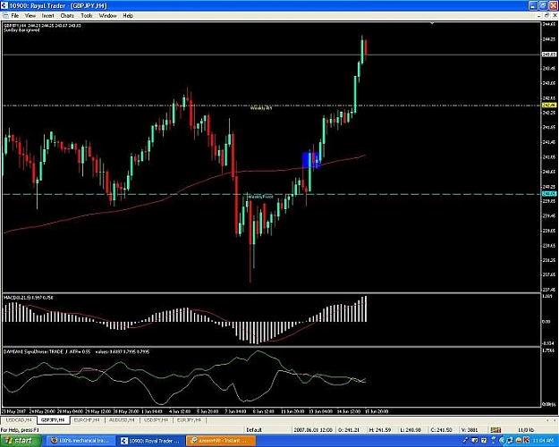This screenshot has height=447, width=559.
Task: Open the flashing Instant Message taskbar button
Action: (221, 441)
